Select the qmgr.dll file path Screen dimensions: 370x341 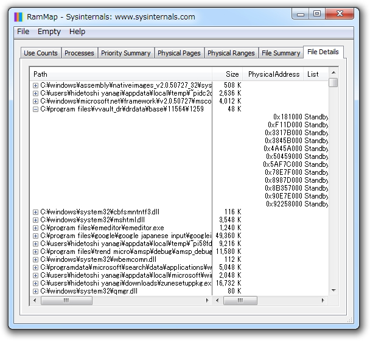(89, 291)
